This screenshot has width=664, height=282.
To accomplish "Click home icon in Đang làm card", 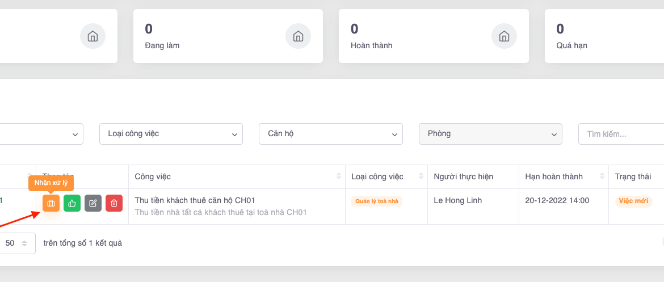I will coord(298,36).
